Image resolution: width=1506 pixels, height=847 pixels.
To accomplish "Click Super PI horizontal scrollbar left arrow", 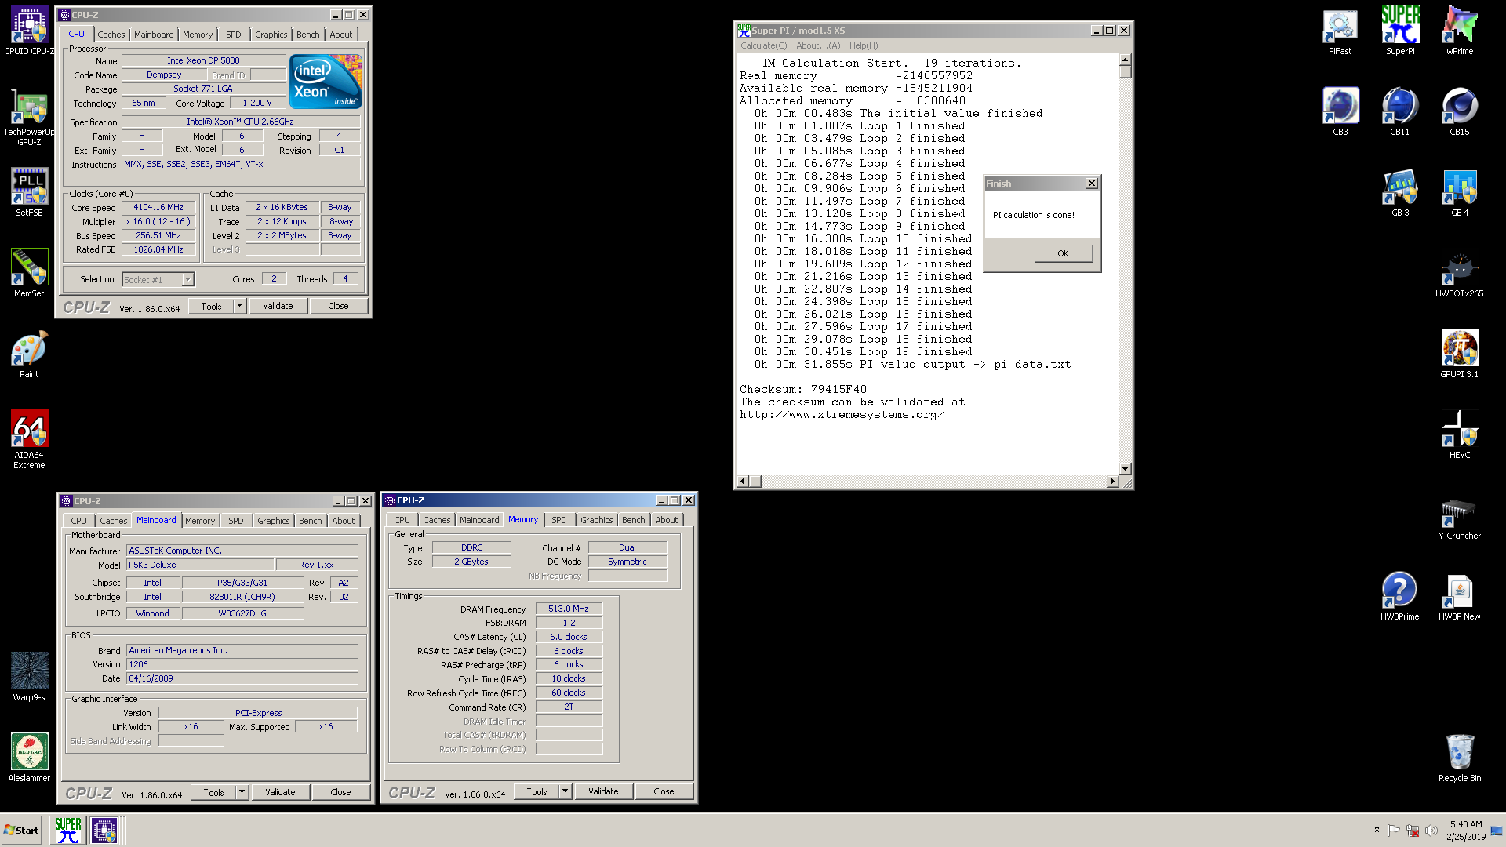I will tap(744, 481).
